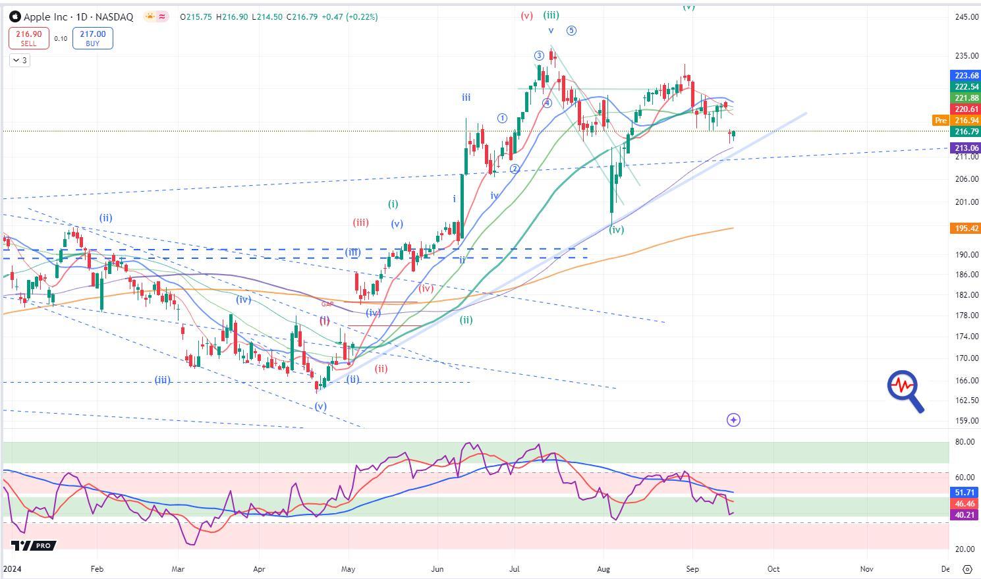Click the pre-market sun indicator icon
The width and height of the screenshot is (981, 579).
click(150, 16)
